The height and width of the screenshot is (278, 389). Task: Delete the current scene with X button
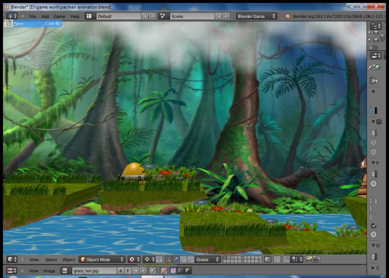coord(226,16)
